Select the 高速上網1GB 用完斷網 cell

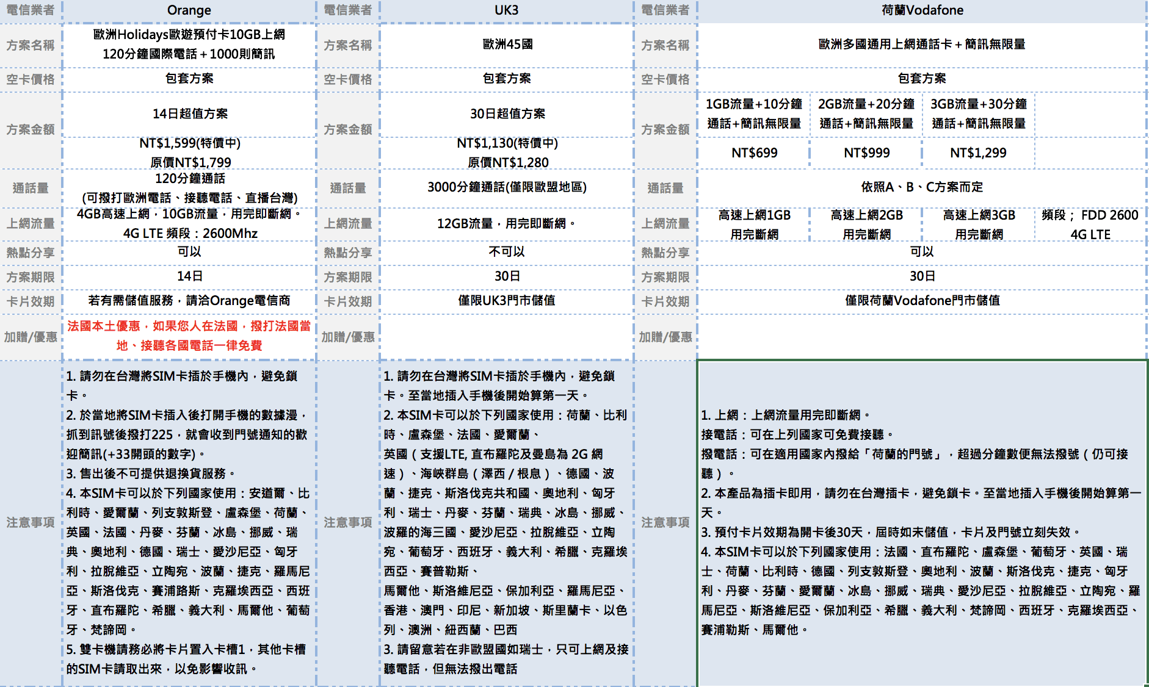point(754,225)
